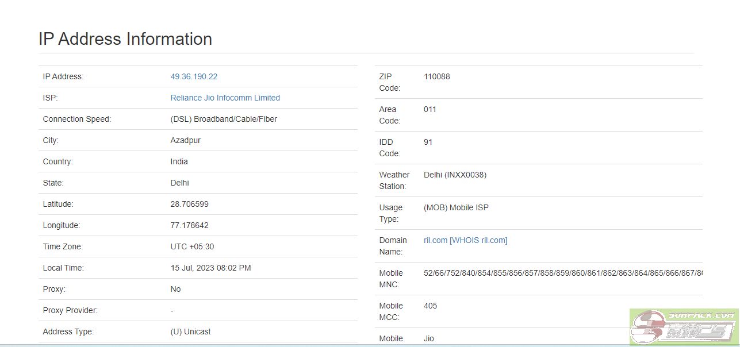Select the city value Azadpur
This screenshot has width=740, height=347.
tap(186, 140)
